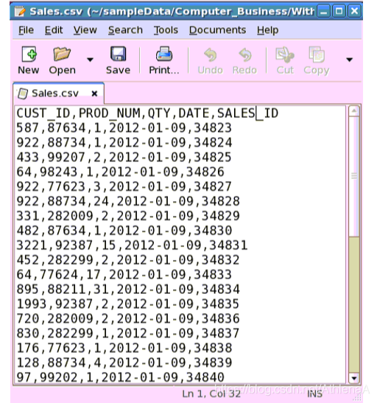
Task: Click the line starting 128,88734
Action: point(124,362)
